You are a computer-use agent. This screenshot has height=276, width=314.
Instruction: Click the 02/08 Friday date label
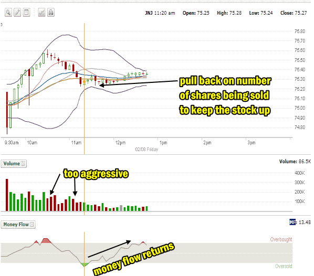pos(146,150)
